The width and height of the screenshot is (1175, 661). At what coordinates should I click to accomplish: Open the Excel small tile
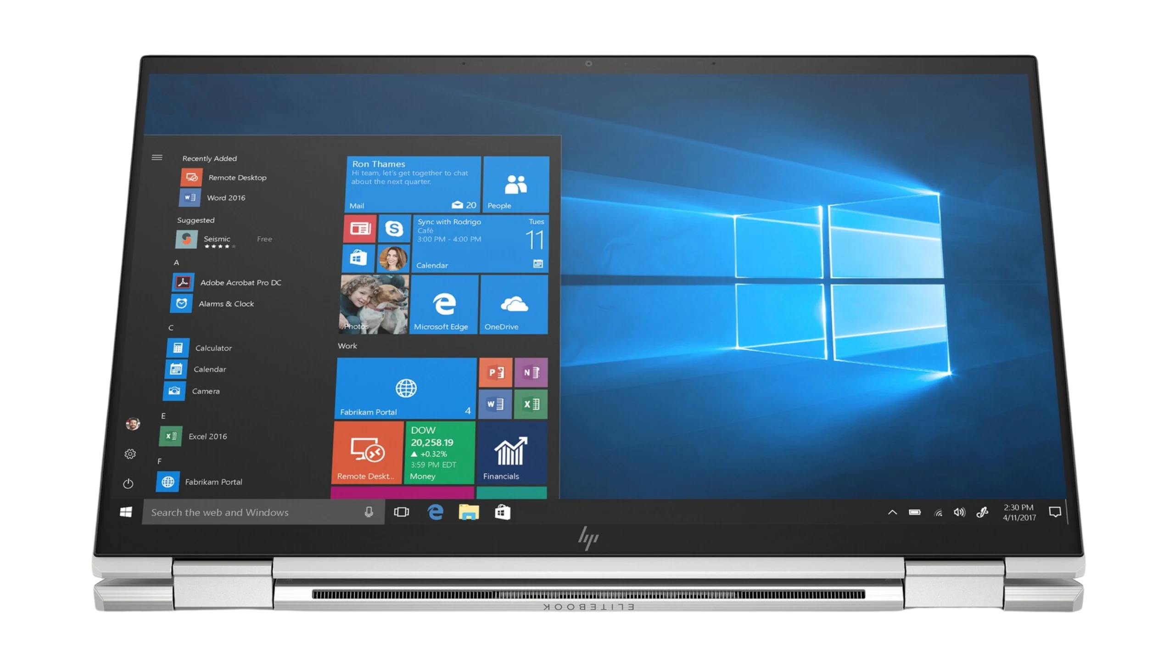click(531, 404)
